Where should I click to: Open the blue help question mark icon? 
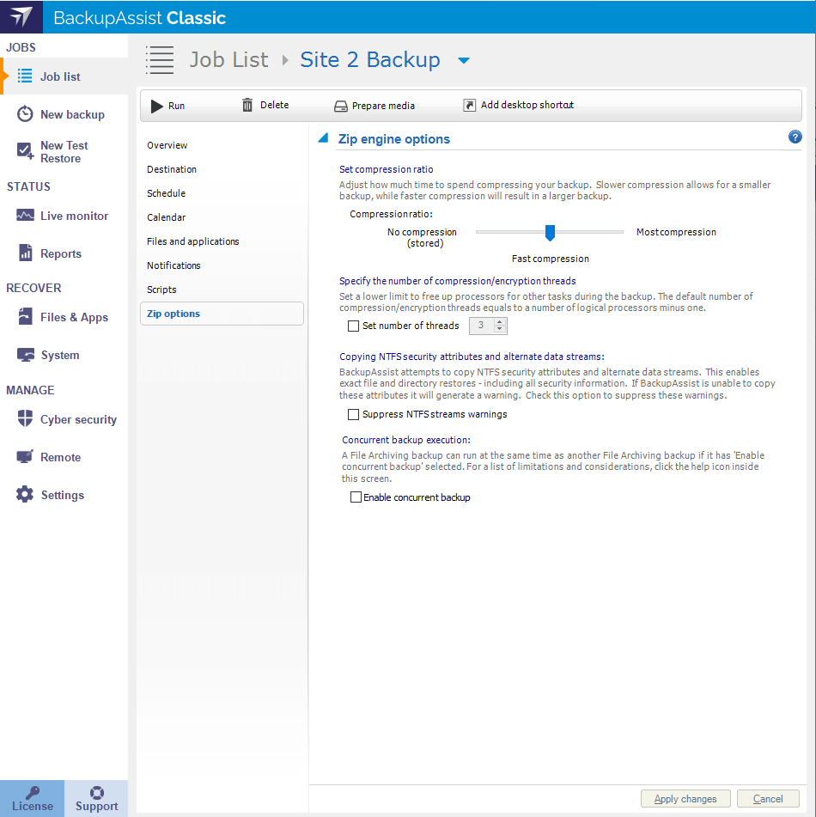click(795, 137)
